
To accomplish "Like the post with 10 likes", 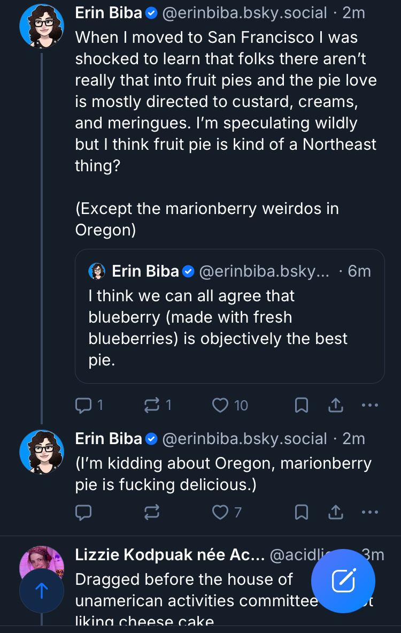I will 220,406.
